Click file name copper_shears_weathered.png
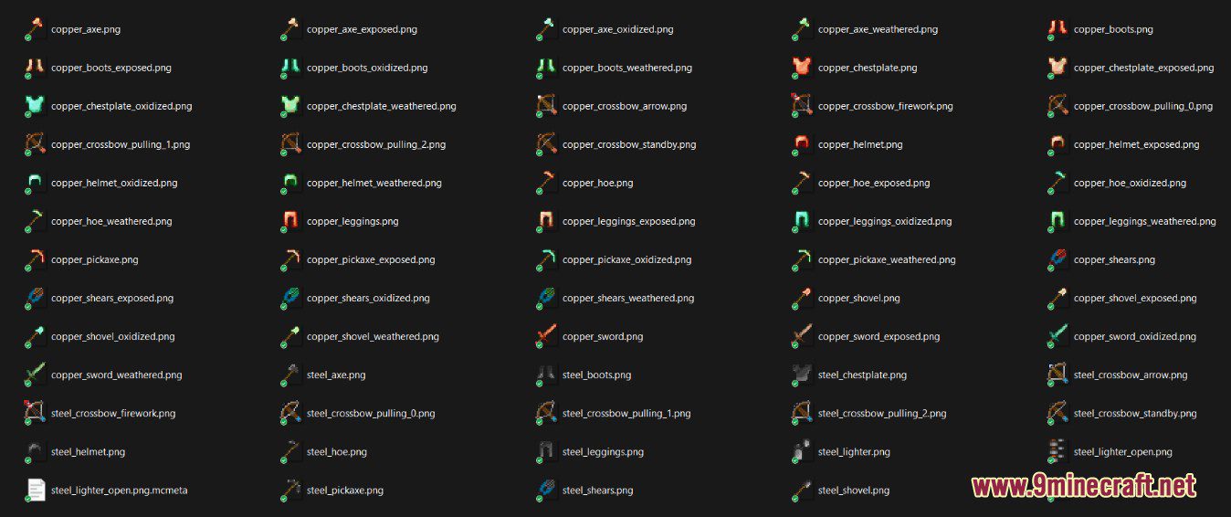Screen dimensions: 1231x517 pos(628,298)
